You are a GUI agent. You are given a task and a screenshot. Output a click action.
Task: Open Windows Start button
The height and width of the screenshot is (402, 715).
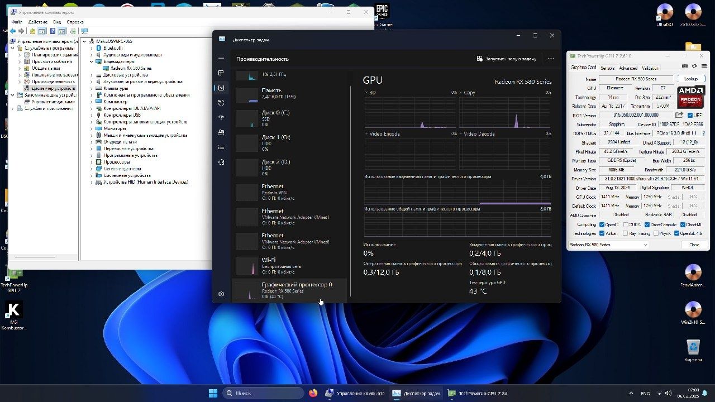click(213, 393)
